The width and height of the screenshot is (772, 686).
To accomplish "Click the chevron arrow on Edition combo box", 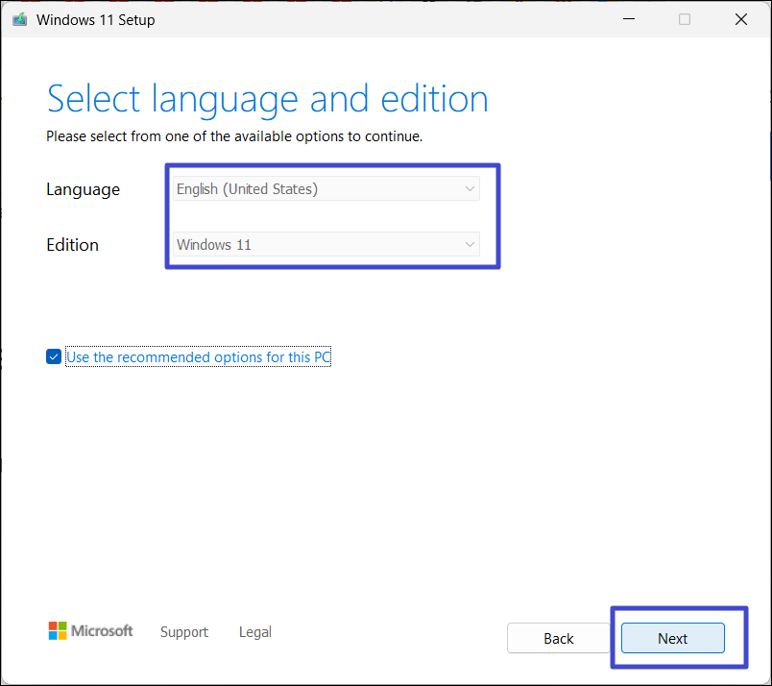I will 470,245.
